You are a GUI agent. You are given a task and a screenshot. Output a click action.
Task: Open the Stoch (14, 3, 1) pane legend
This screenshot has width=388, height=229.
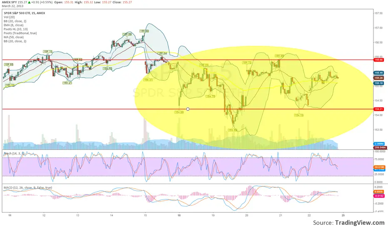click(14, 154)
